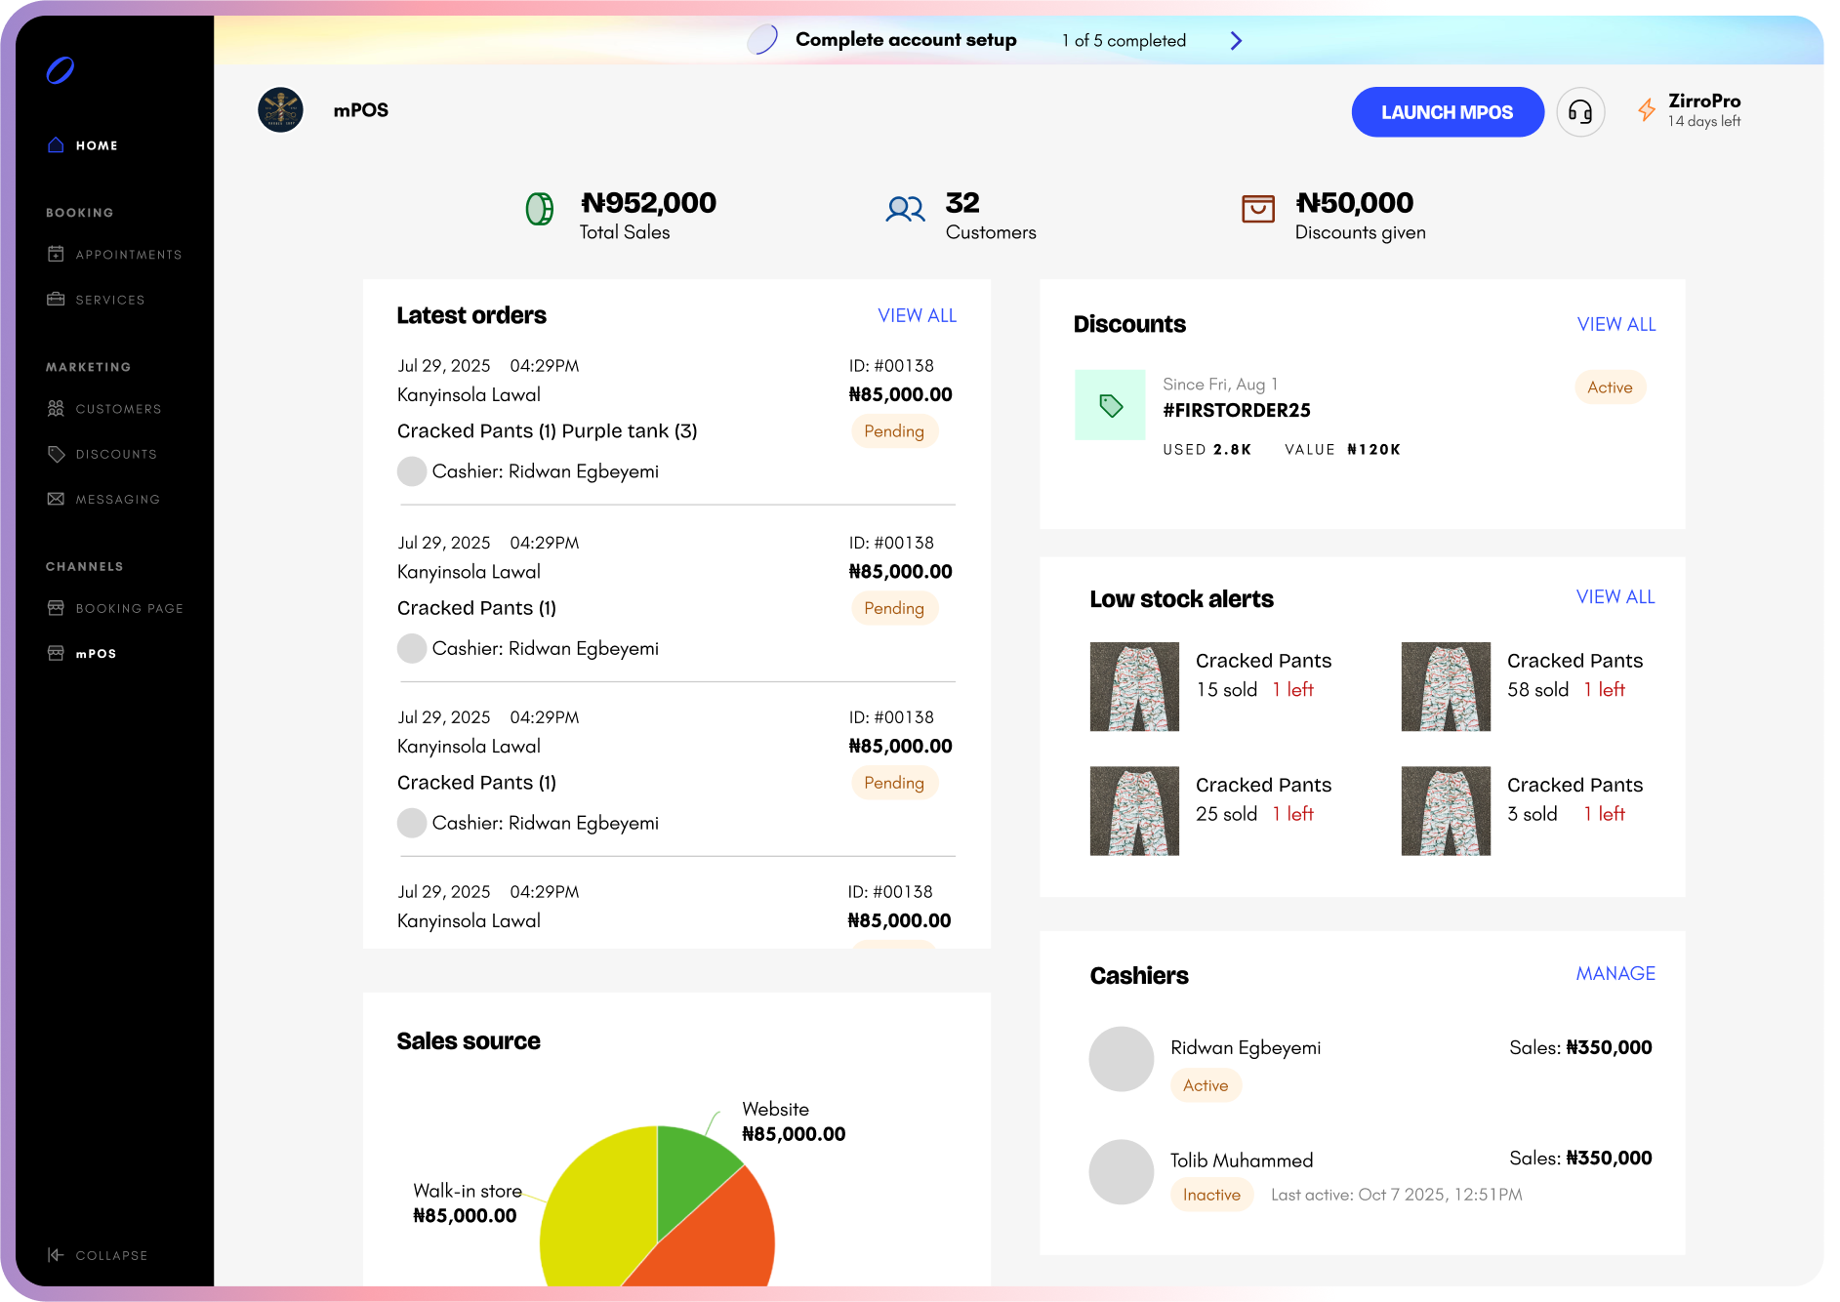Toggle Tolib Muhammed's Inactive status badge

click(x=1211, y=1194)
